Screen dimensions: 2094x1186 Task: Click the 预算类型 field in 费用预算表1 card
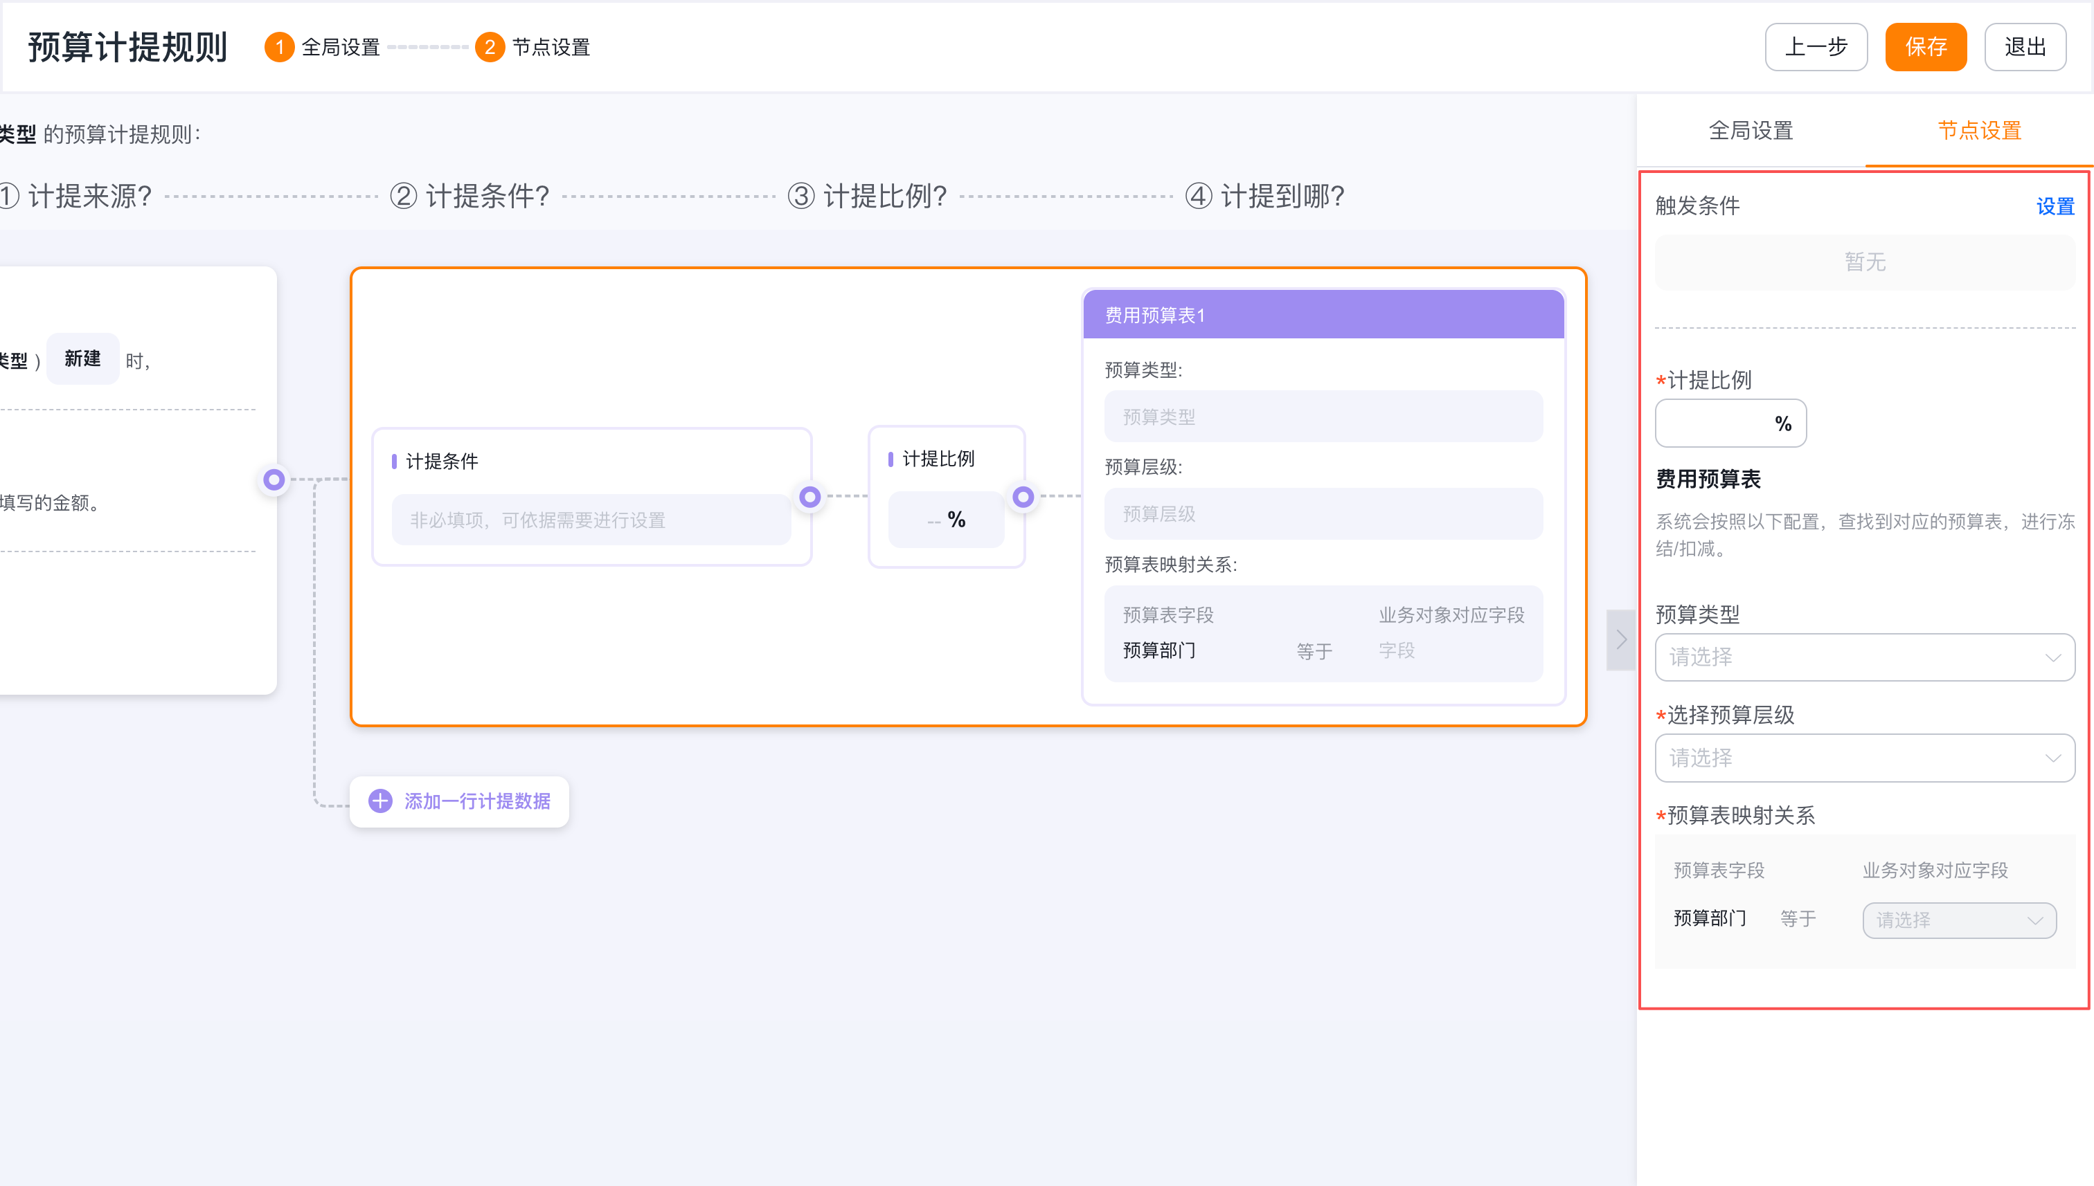[x=1323, y=417]
